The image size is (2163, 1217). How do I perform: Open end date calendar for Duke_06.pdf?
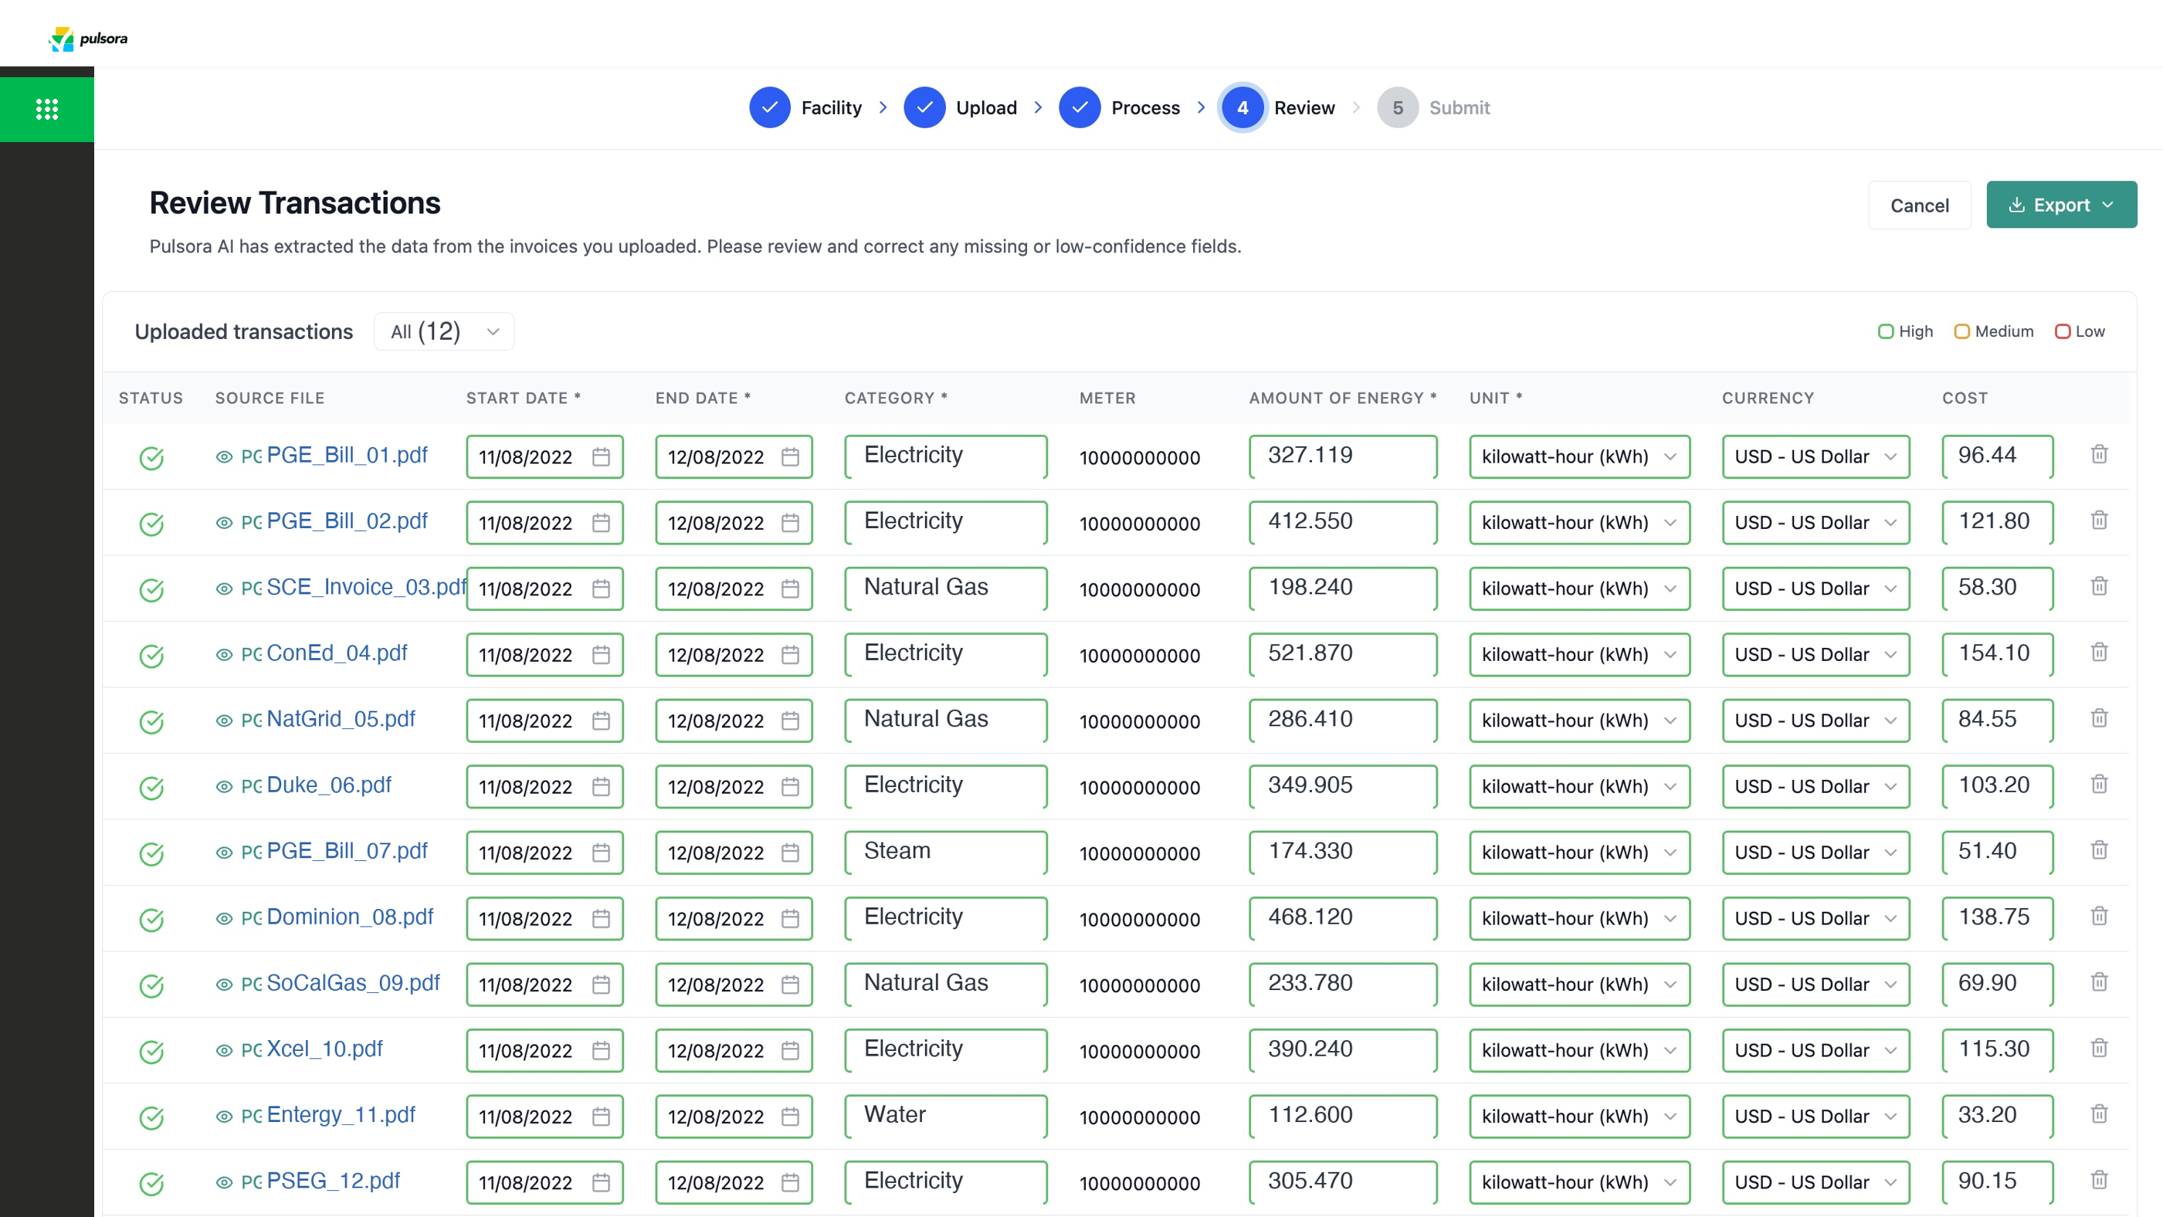click(789, 787)
